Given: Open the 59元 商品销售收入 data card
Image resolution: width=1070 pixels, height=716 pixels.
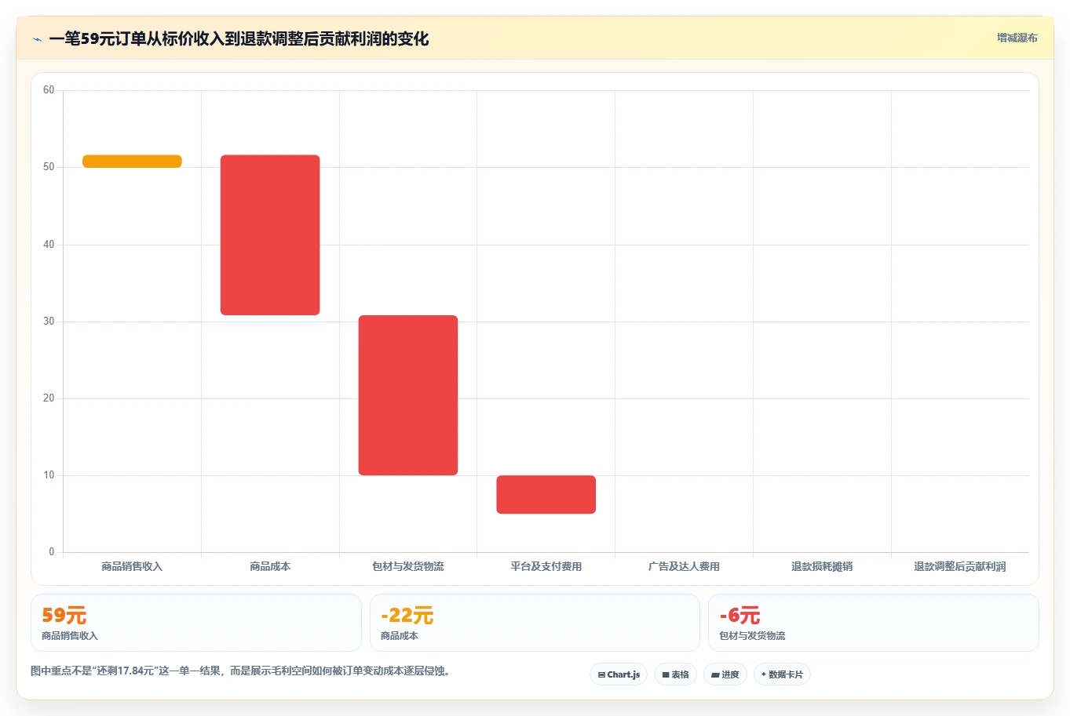Looking at the screenshot, I should pos(195,623).
